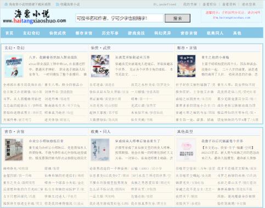Open the cover thumbnail in the 青春·言情 section
This screenshot has height=208, width=265.
[14, 150]
